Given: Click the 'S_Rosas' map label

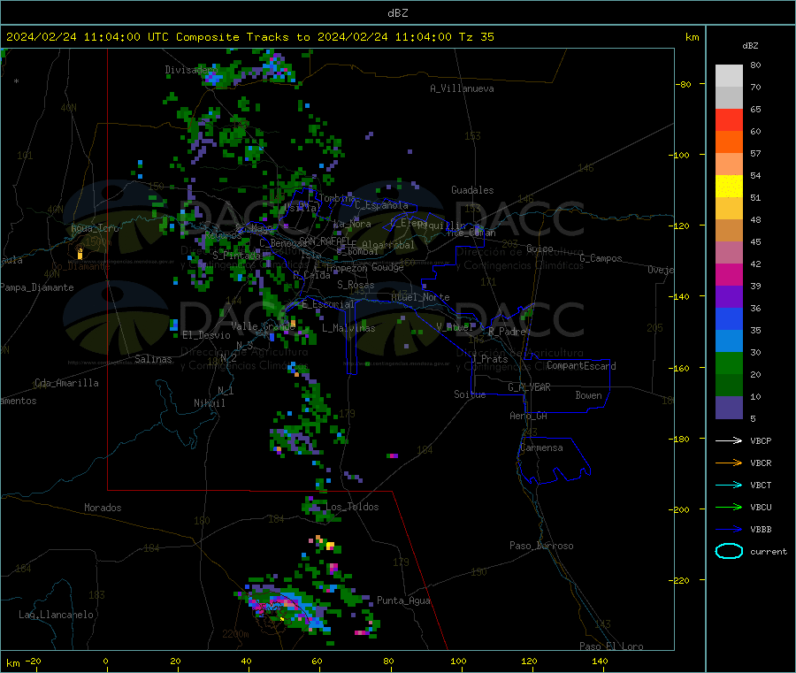Looking at the screenshot, I should (356, 285).
